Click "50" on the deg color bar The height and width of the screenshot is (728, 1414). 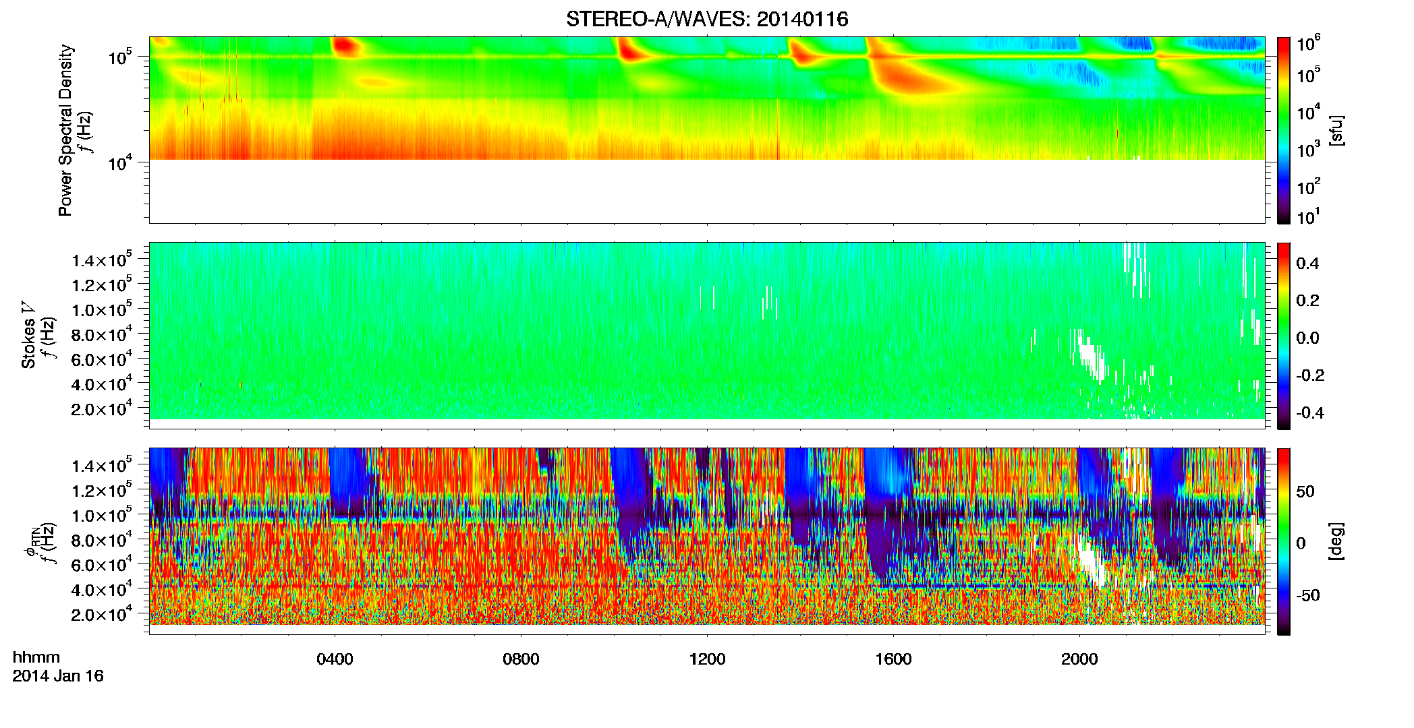coord(1305,491)
